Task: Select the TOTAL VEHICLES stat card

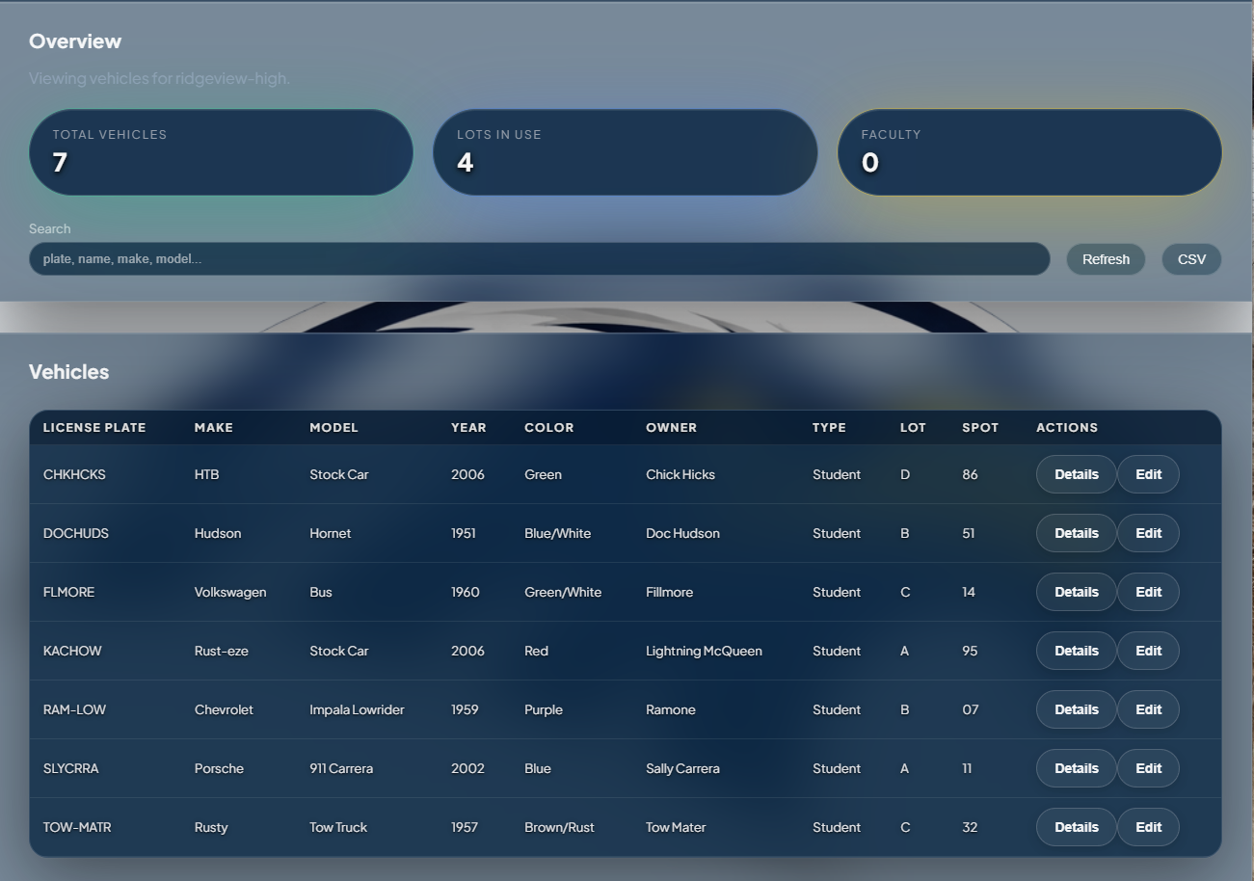Action: tap(221, 151)
